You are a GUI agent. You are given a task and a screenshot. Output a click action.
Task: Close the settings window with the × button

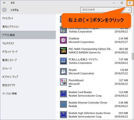click(130, 3)
